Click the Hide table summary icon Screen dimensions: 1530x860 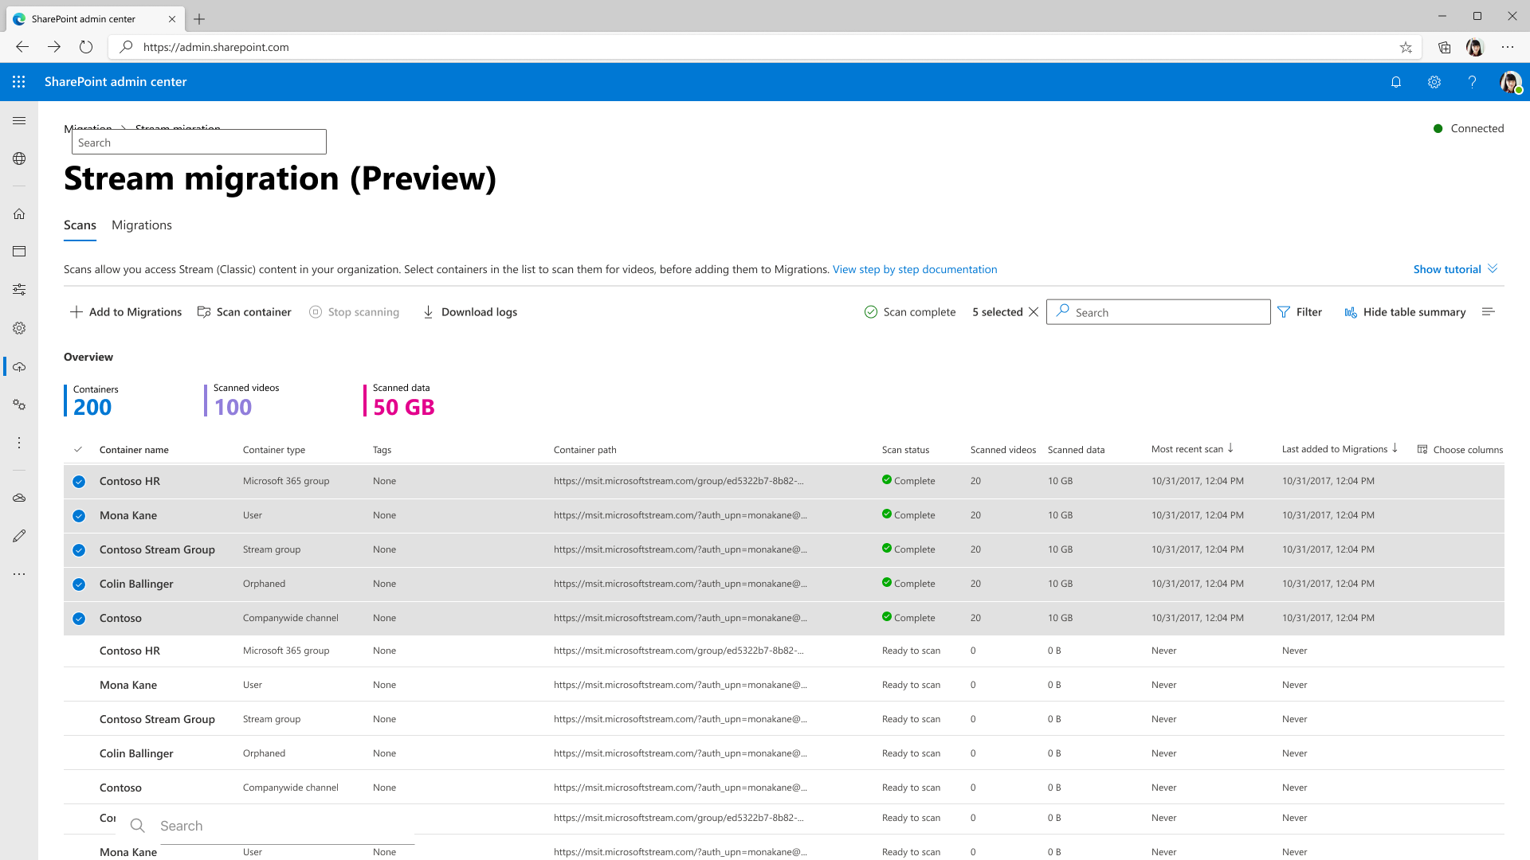pos(1351,312)
